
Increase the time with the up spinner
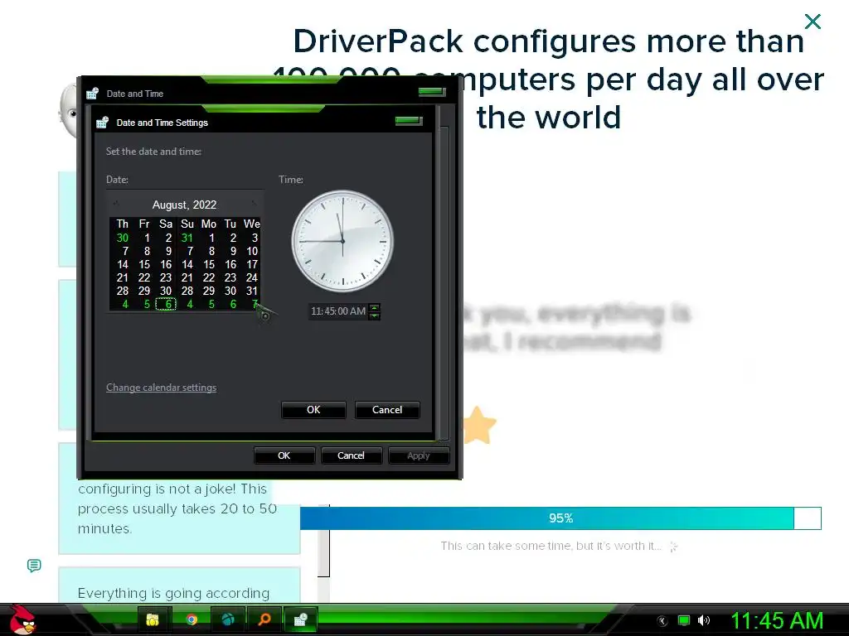pos(374,307)
